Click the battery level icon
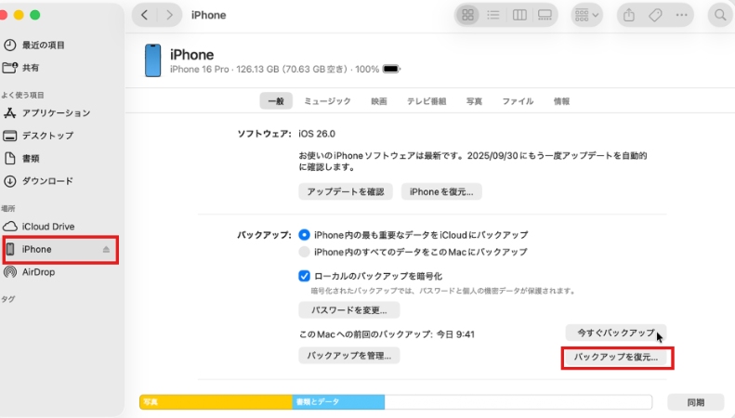The height and width of the screenshot is (418, 735). point(391,69)
